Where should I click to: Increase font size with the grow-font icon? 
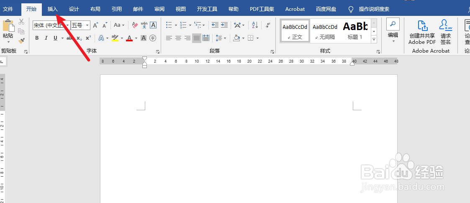coord(95,25)
